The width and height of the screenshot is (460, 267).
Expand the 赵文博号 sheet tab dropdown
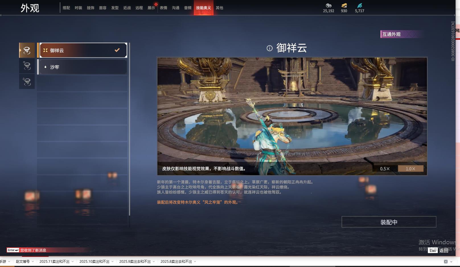[33, 262]
